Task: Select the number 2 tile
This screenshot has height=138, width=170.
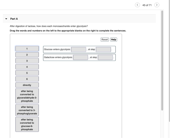Action: click(27, 55)
